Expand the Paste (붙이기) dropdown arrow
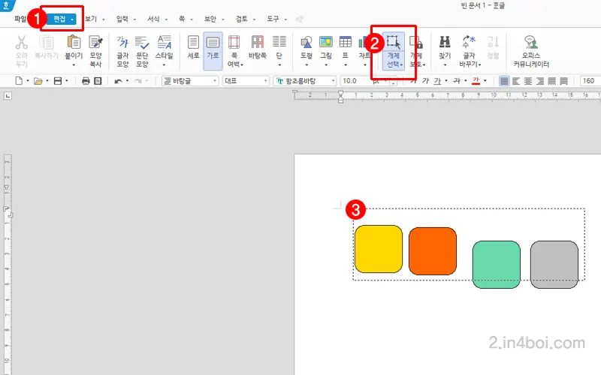 point(74,64)
